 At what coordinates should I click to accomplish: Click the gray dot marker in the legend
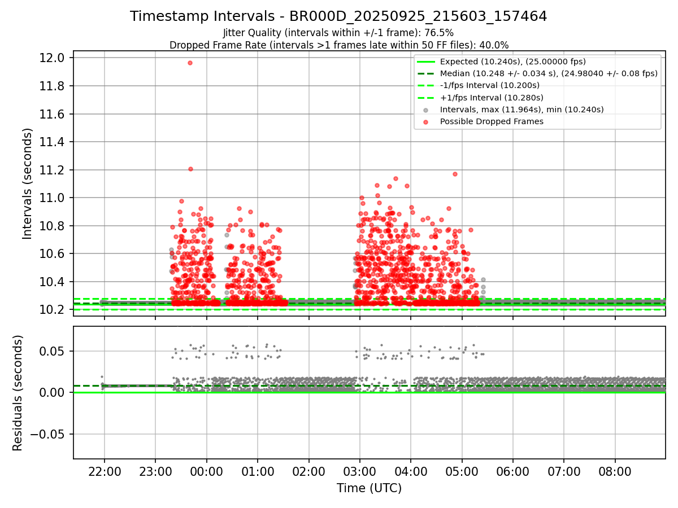click(x=425, y=110)
